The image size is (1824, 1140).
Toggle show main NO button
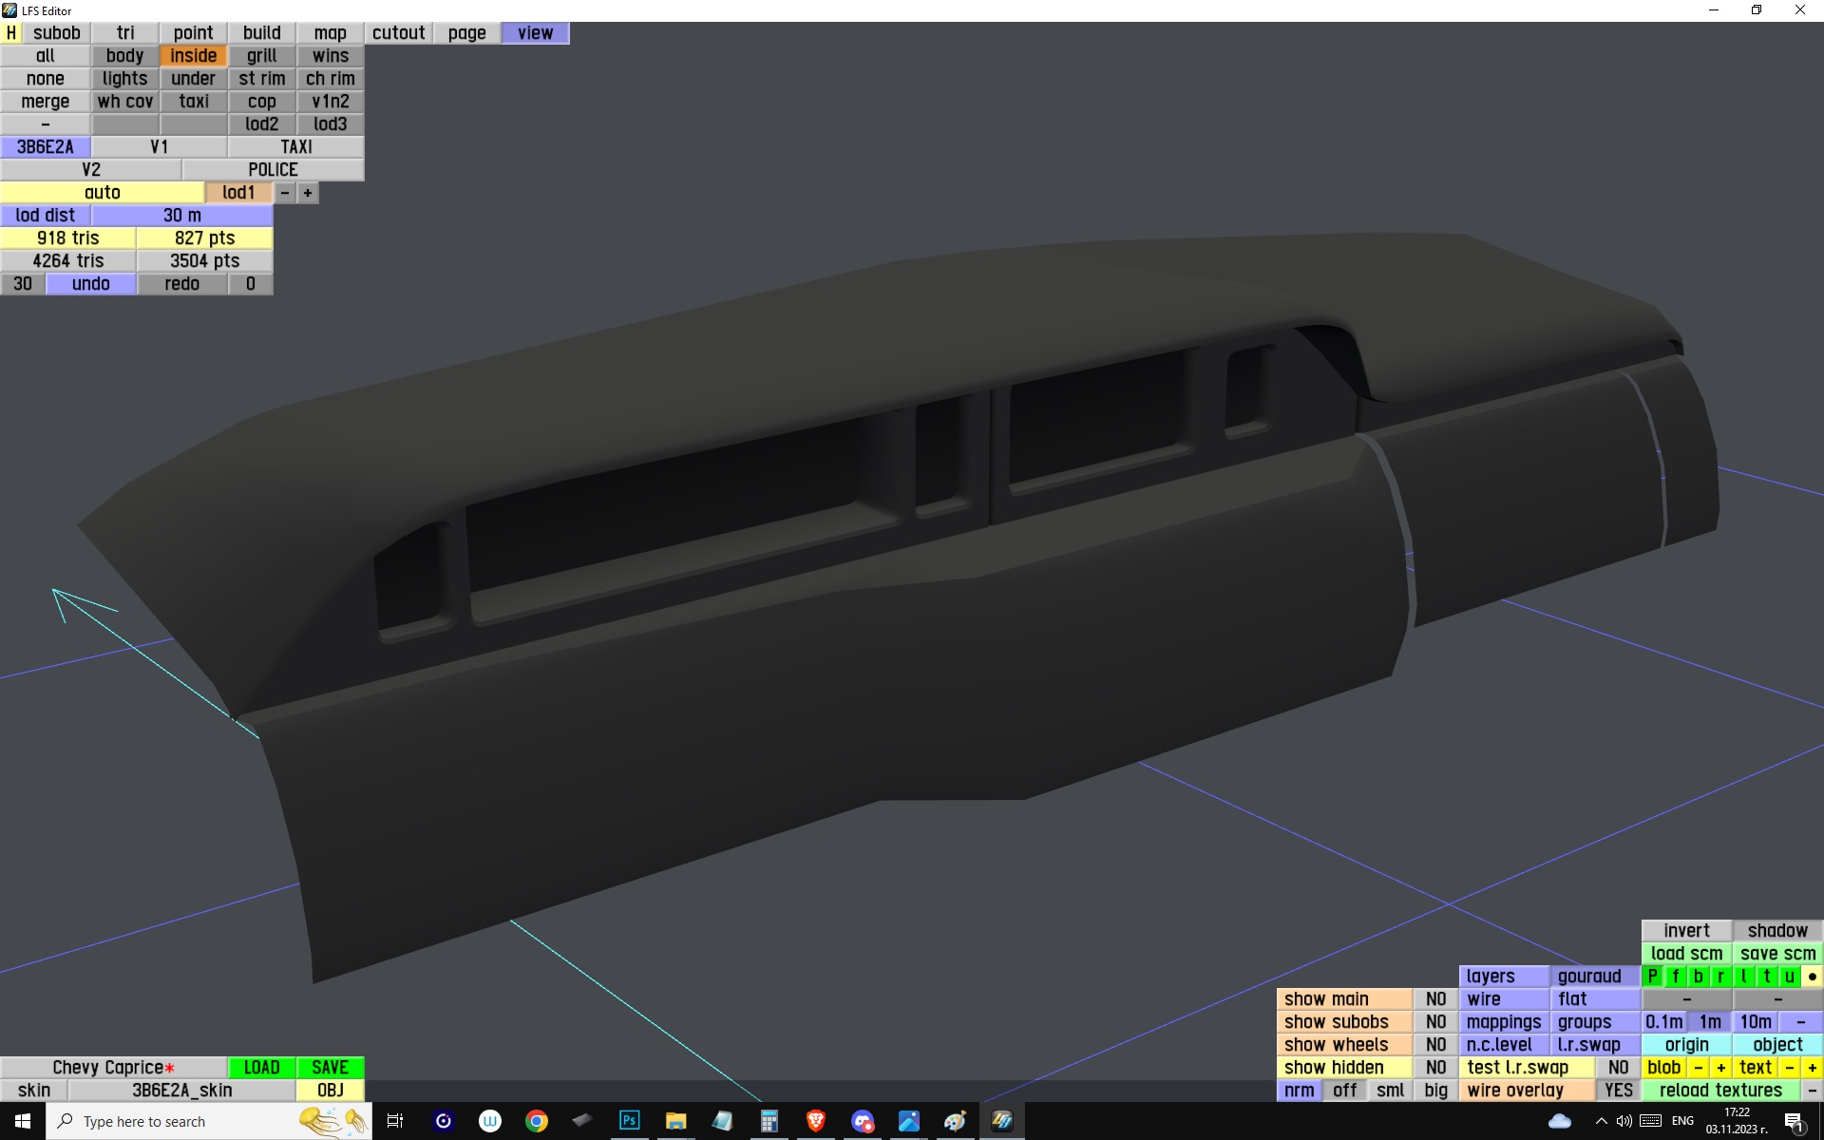(x=1435, y=999)
